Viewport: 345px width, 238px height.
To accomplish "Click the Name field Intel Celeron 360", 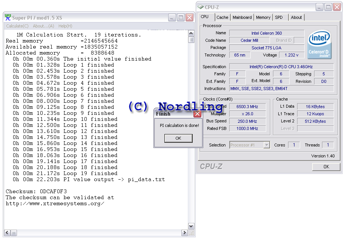I will pyautogui.click(x=267, y=33).
